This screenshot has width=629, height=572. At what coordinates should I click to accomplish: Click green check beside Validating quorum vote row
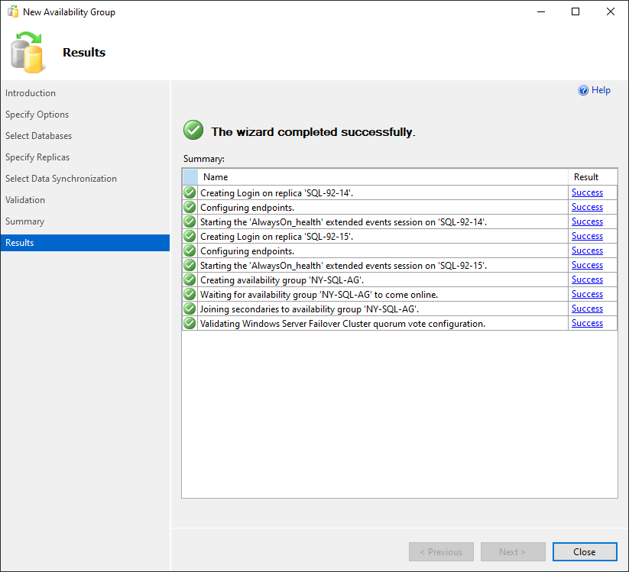[190, 323]
